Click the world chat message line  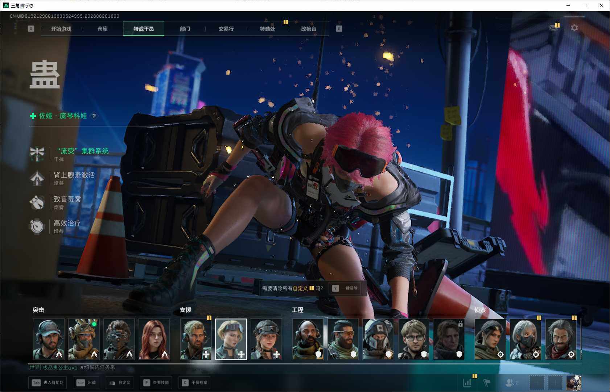point(72,367)
